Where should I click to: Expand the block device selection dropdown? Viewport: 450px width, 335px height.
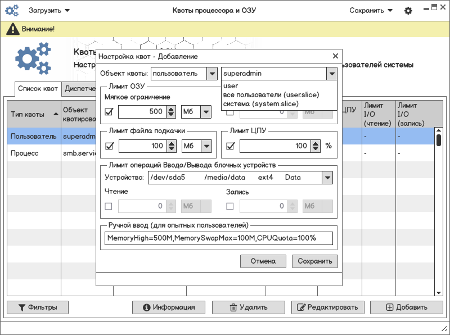pos(327,178)
